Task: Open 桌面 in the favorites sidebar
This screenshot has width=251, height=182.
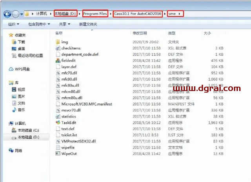Action: [x=22, y=49]
